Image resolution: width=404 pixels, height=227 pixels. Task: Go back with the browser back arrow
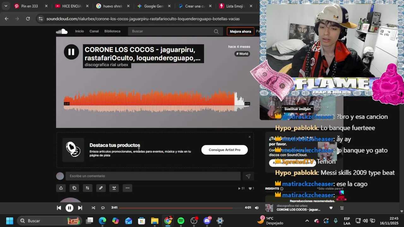coord(7,19)
